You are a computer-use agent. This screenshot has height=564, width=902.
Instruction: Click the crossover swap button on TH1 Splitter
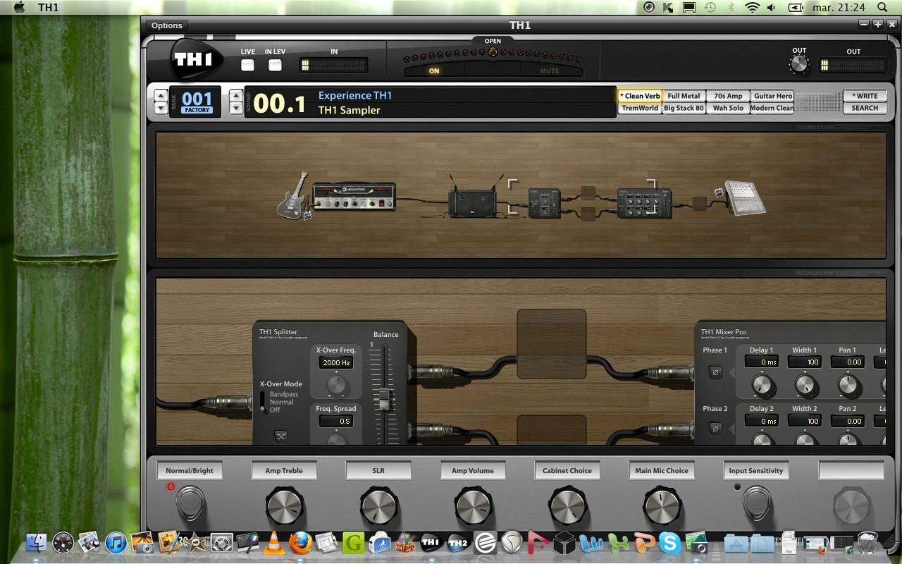pos(281,436)
